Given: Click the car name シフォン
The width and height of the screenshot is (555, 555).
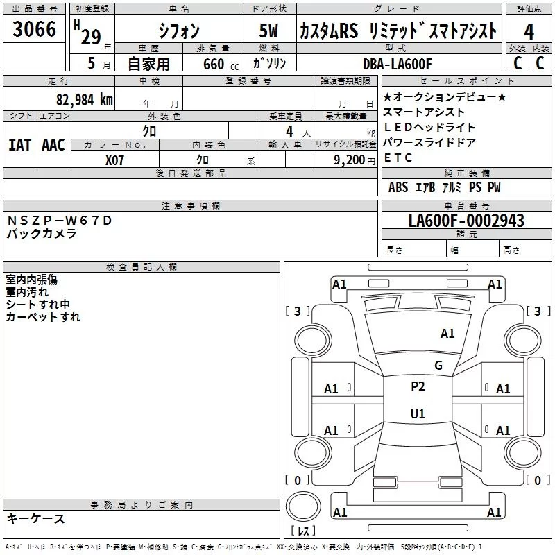Looking at the screenshot, I should pos(178,31).
